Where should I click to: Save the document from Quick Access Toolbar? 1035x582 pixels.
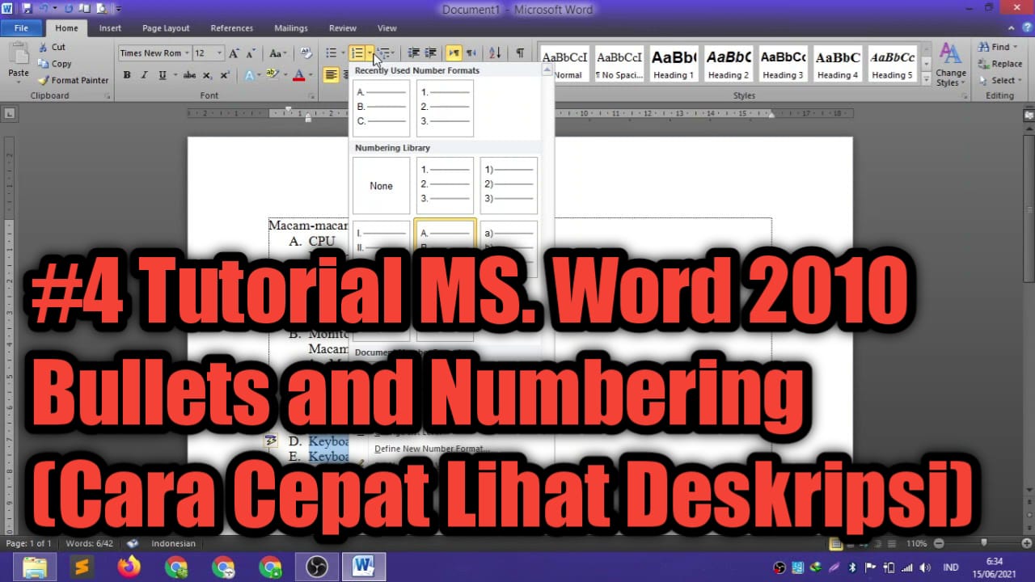27,9
